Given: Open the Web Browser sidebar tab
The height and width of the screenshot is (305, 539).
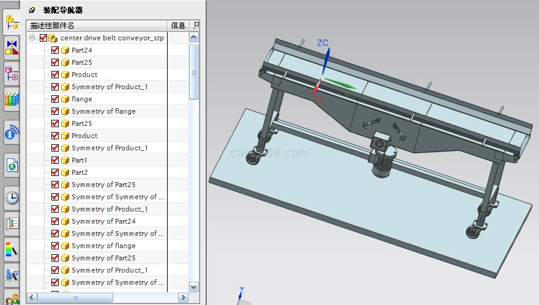Looking at the screenshot, I should tap(12, 164).
